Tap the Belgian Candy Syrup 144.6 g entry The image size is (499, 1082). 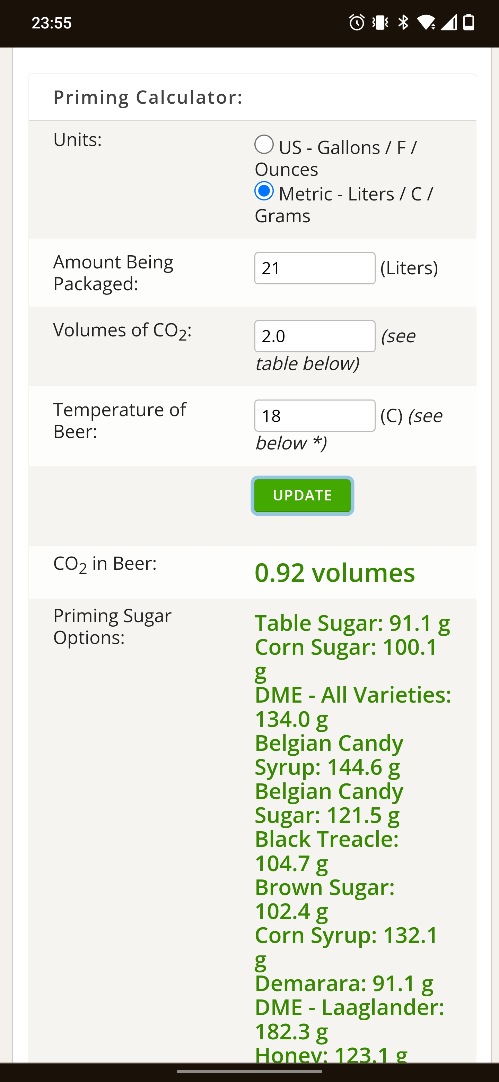[329, 755]
